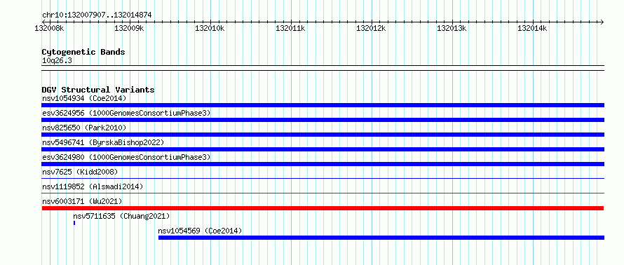This screenshot has height=265, width=624.
Task: Click thin blue line under nsv7625
Action: coord(323,179)
